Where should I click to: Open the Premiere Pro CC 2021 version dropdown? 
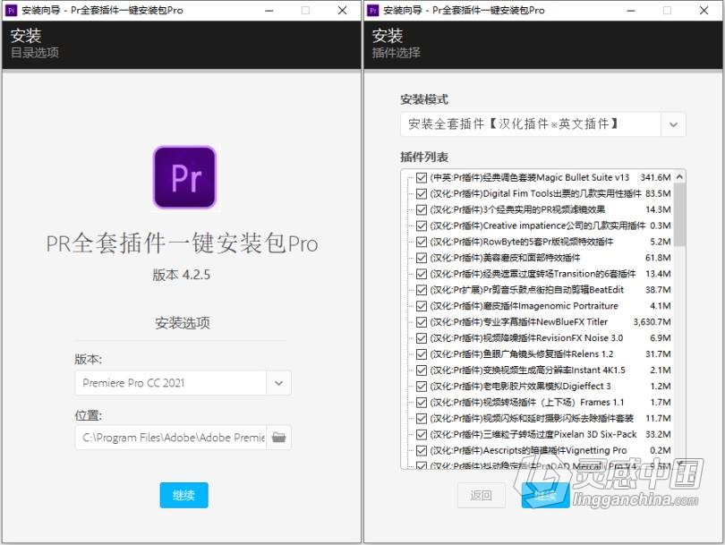coord(183,383)
